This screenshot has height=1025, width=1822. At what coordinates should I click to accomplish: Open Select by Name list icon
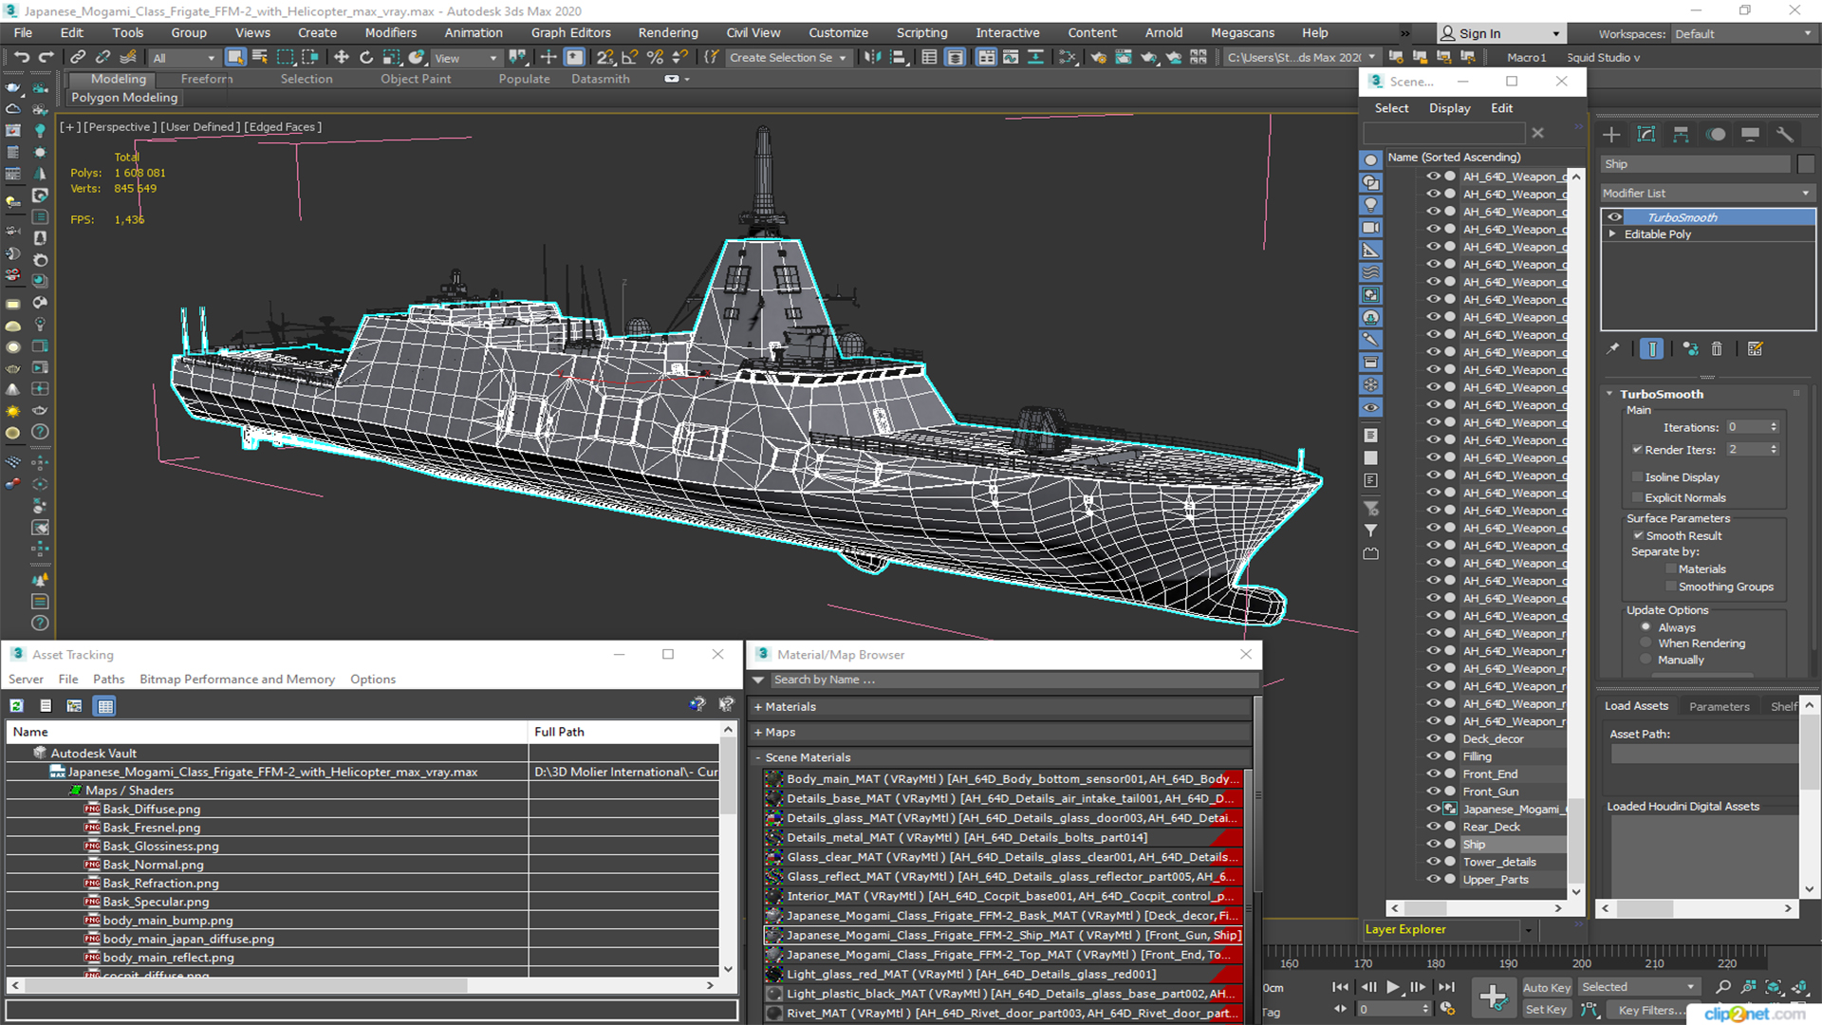(x=260, y=57)
